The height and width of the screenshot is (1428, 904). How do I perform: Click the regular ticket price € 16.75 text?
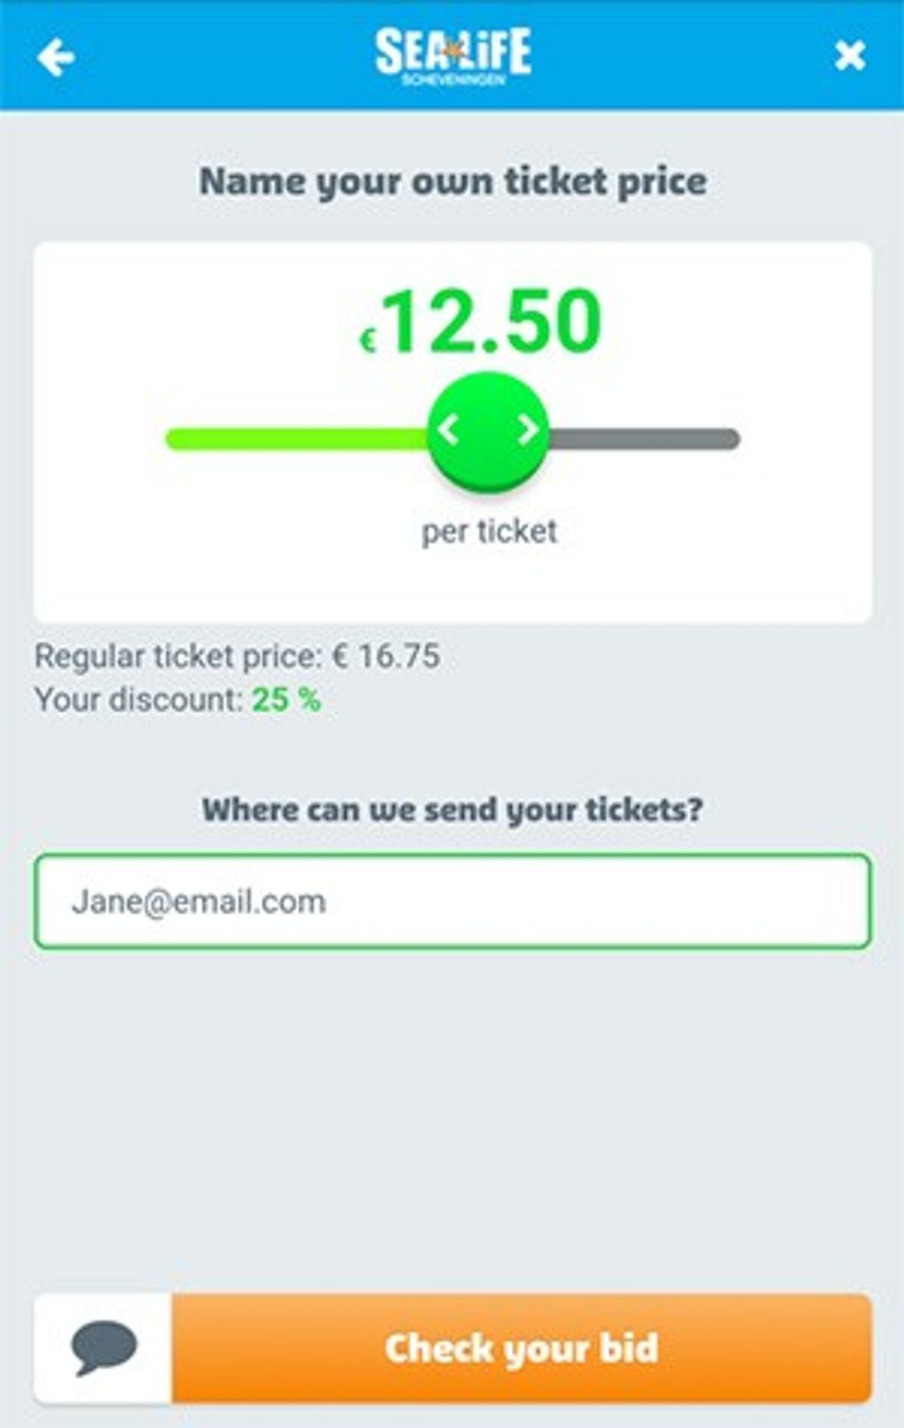(237, 657)
